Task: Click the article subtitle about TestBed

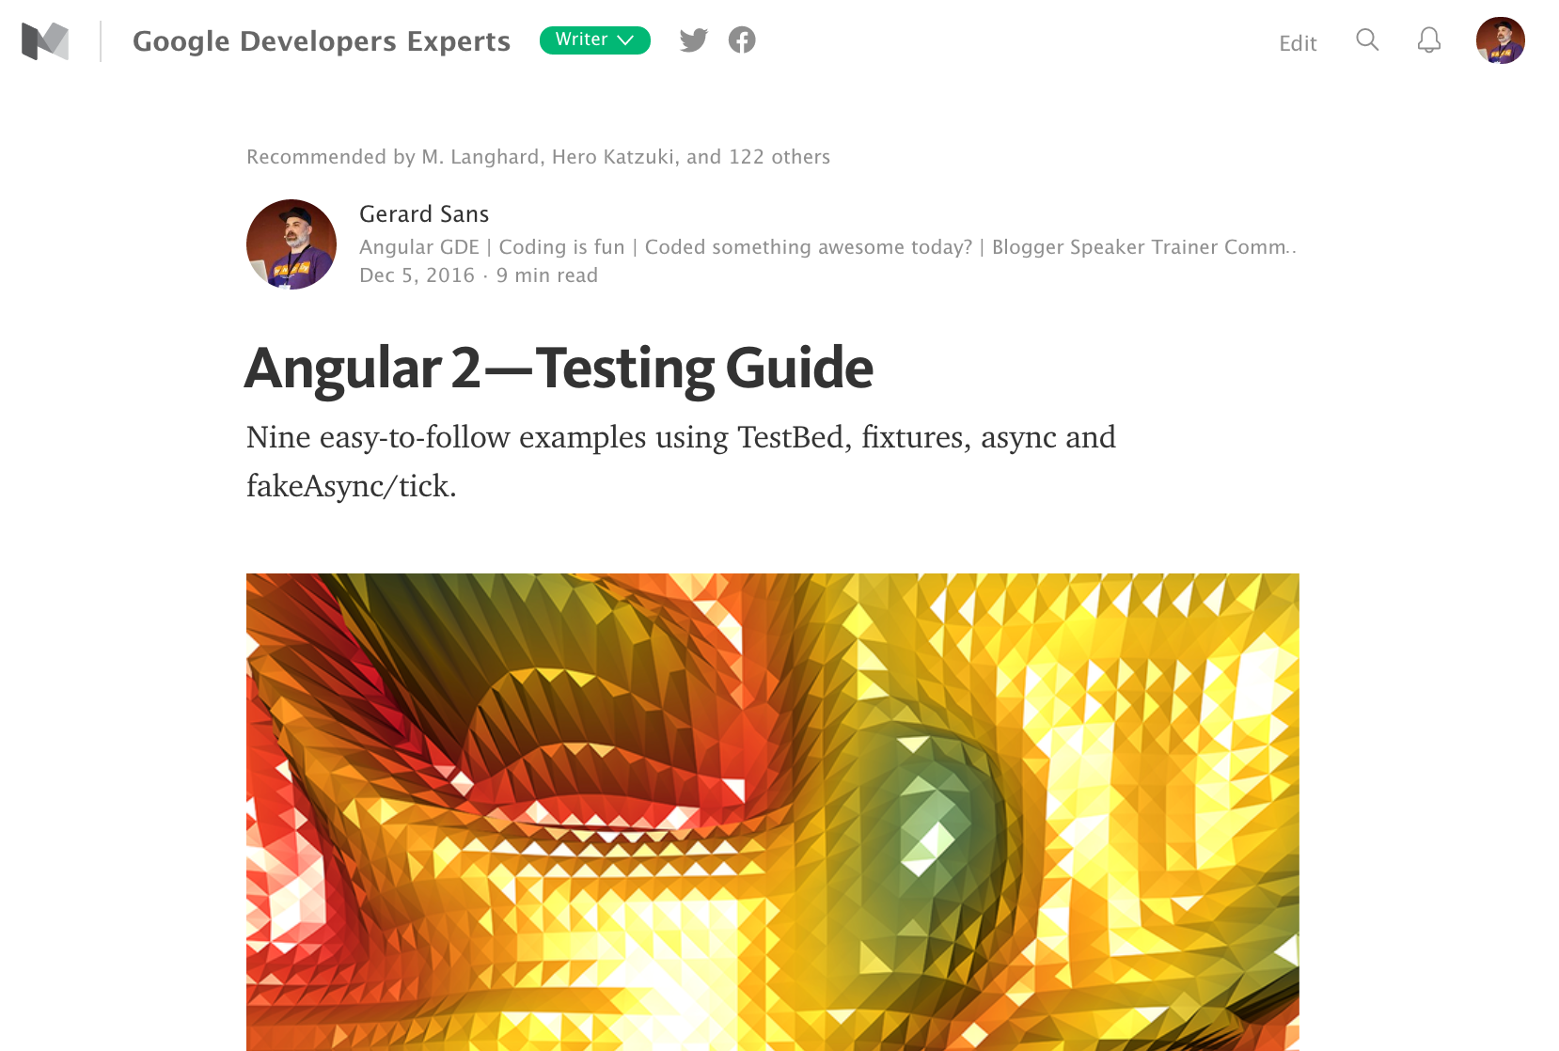Action: [x=681, y=462]
